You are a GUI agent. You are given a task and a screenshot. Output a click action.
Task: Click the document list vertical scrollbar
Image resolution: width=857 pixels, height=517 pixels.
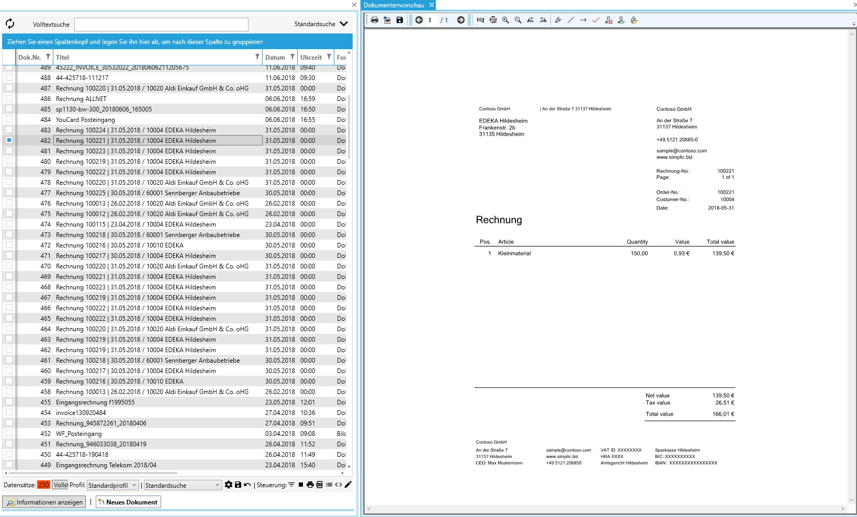[x=349, y=126]
